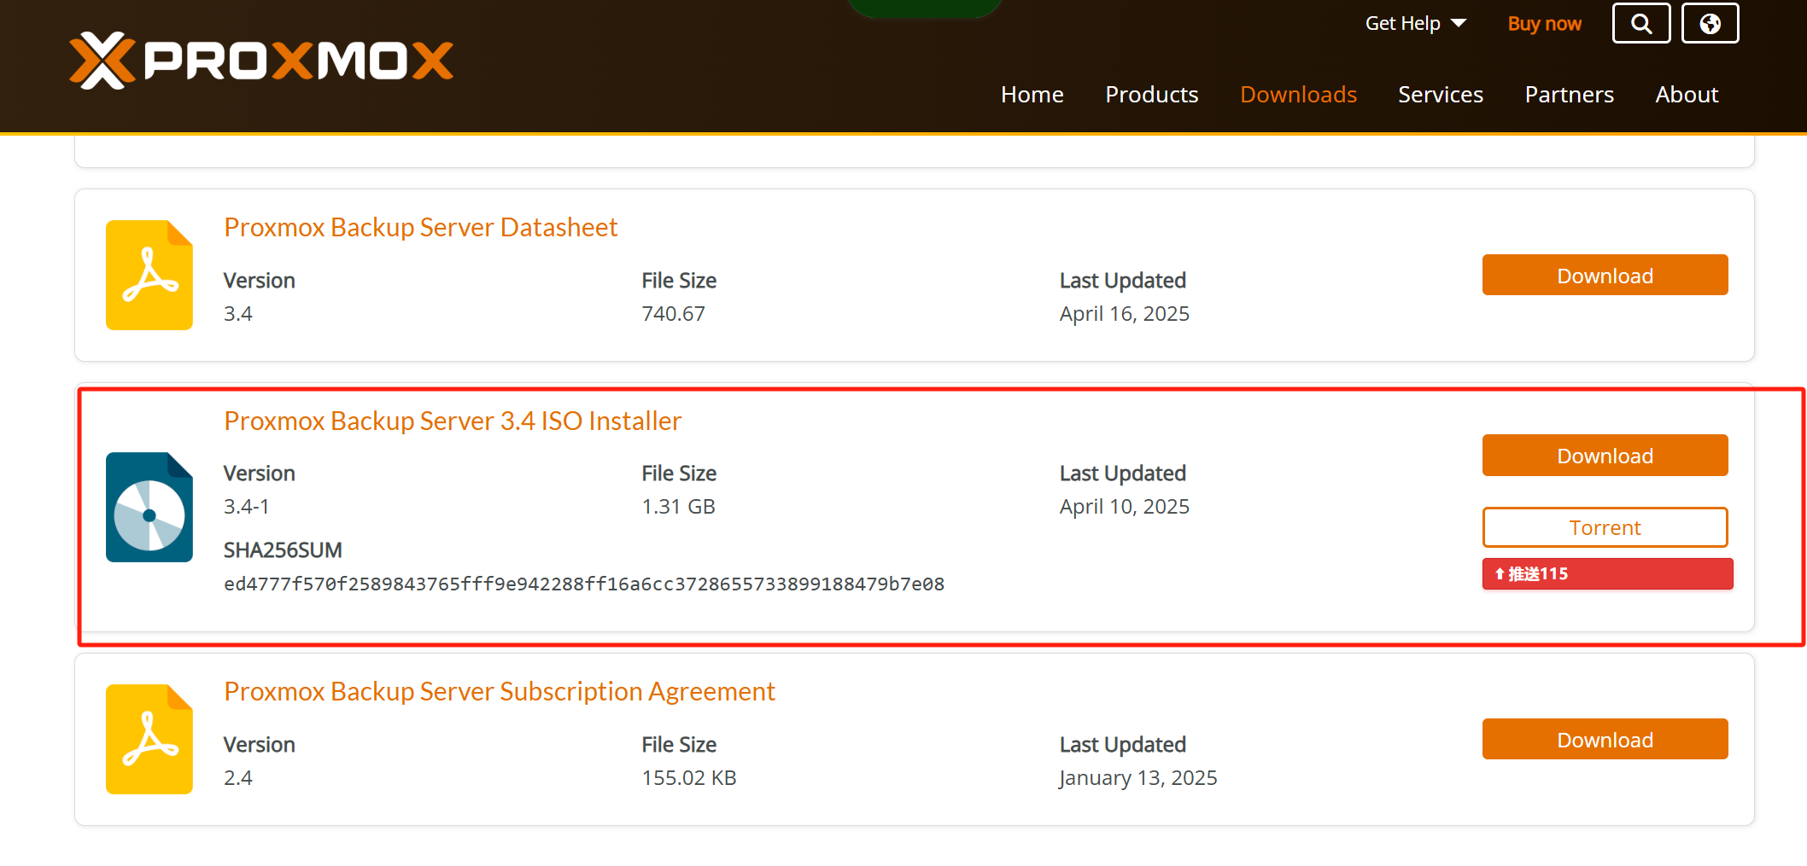Click the Subscription Agreement PDF icon

(x=149, y=739)
